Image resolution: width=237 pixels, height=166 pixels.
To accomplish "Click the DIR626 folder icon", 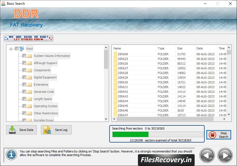I will tap(115, 63).
